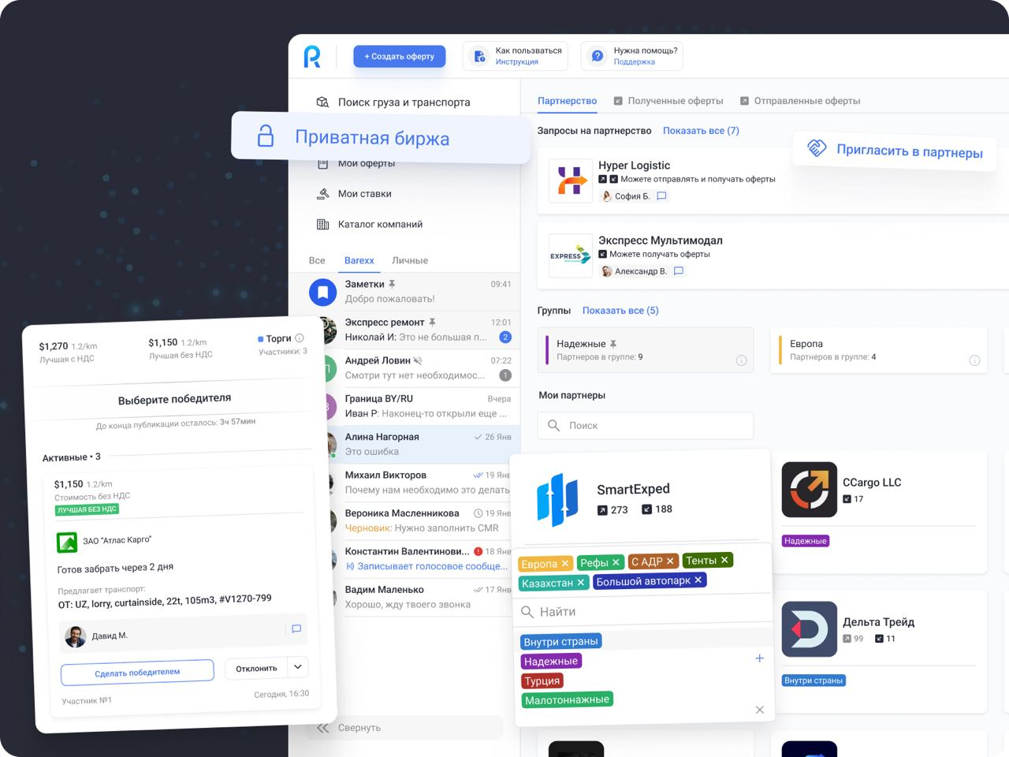Remove the Казахстан tag
The height and width of the screenshot is (757, 1009).
tap(581, 582)
